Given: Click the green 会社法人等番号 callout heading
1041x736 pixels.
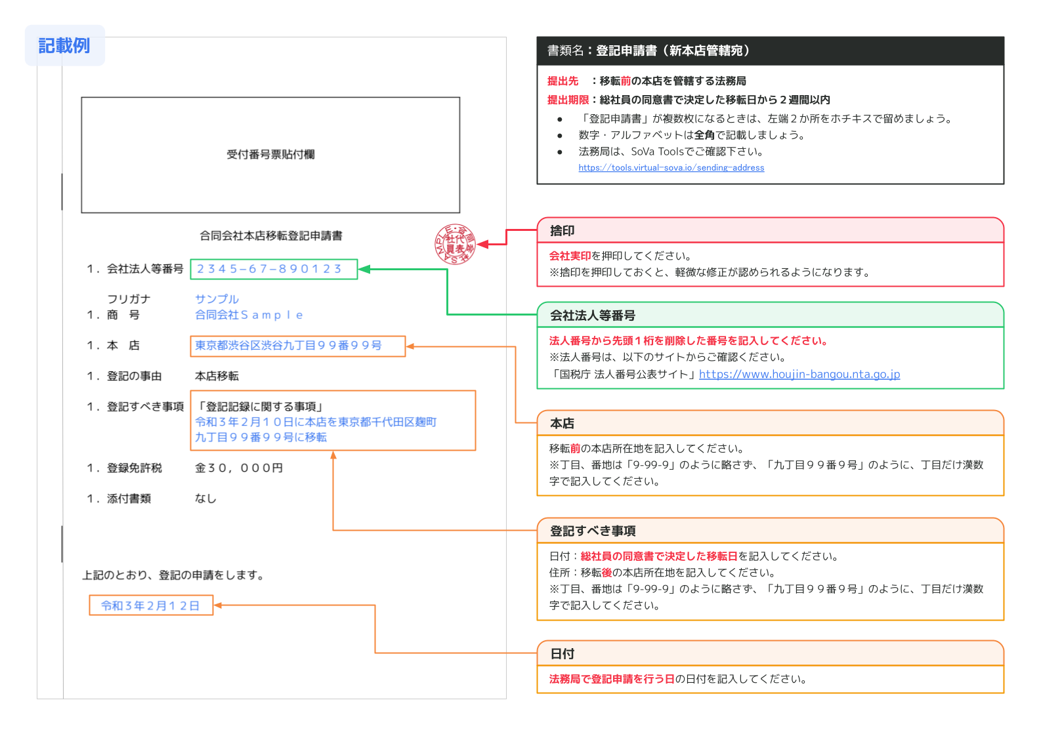Looking at the screenshot, I should pos(593,316).
